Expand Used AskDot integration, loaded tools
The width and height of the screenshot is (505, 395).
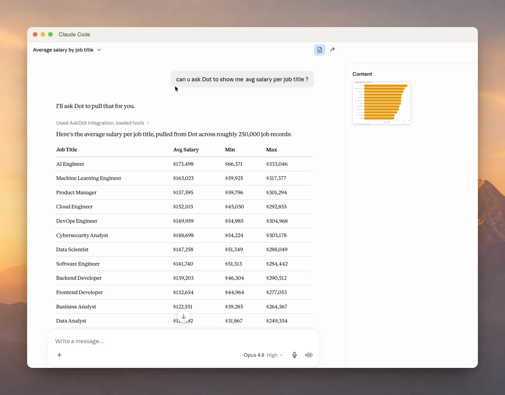pos(103,123)
